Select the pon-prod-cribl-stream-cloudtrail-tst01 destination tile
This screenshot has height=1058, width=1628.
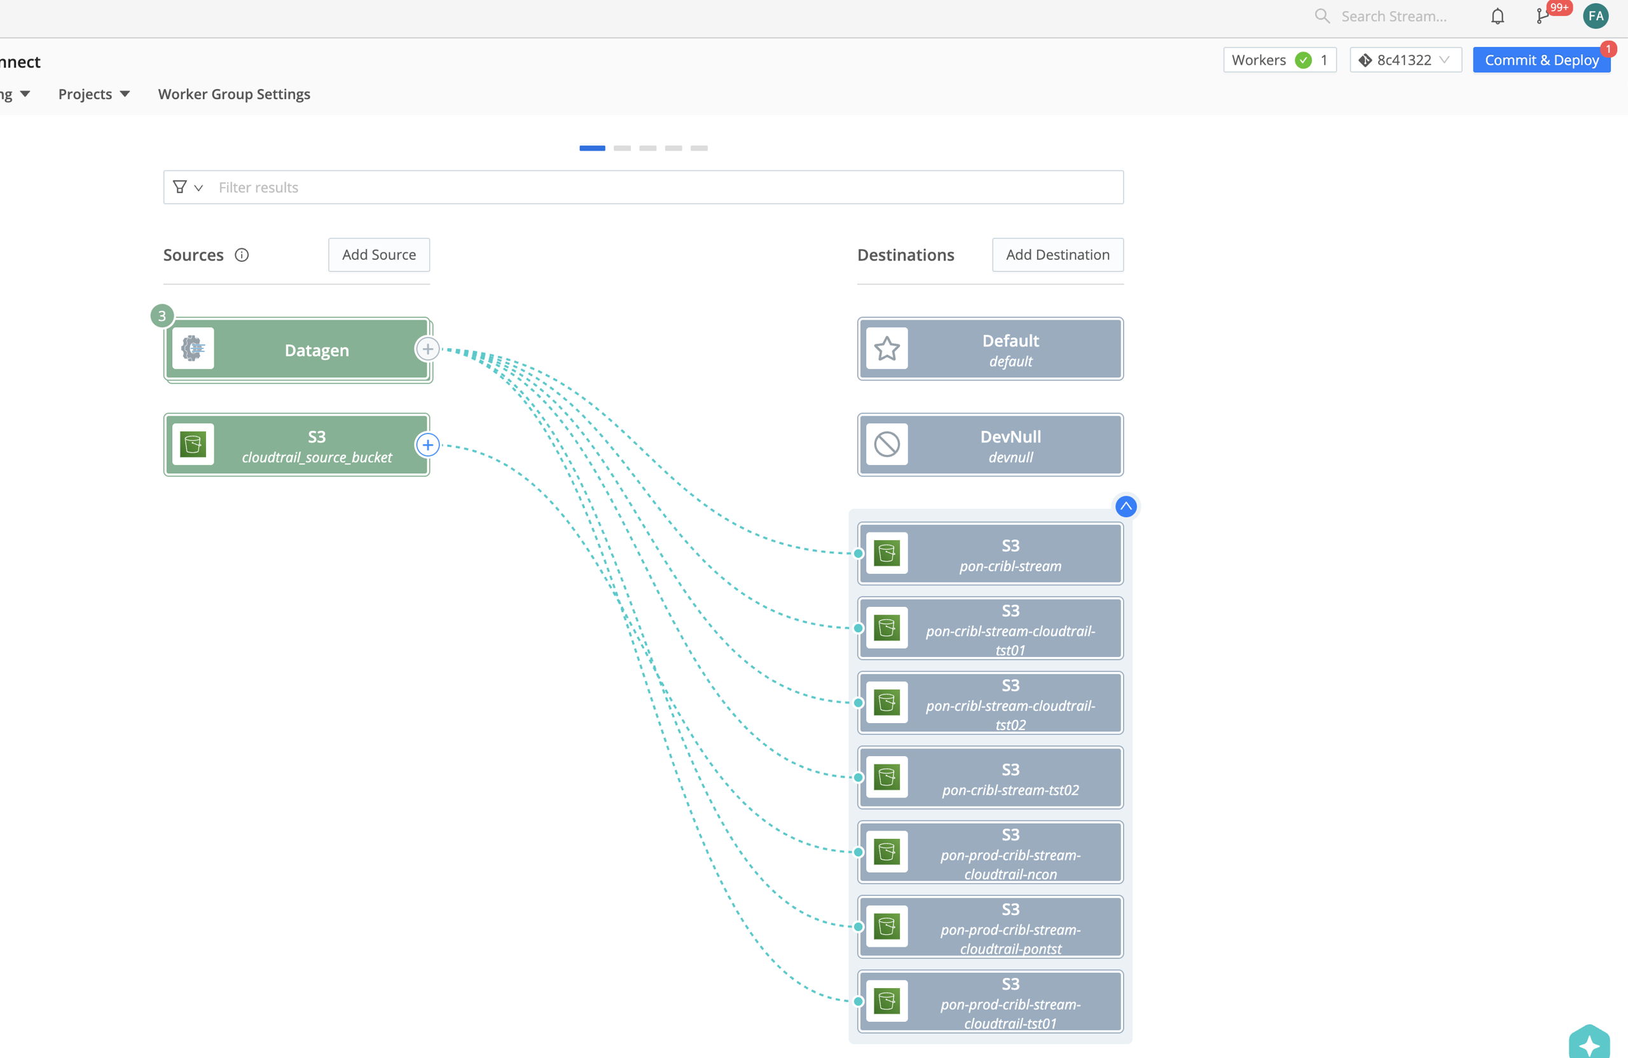[x=991, y=1001]
